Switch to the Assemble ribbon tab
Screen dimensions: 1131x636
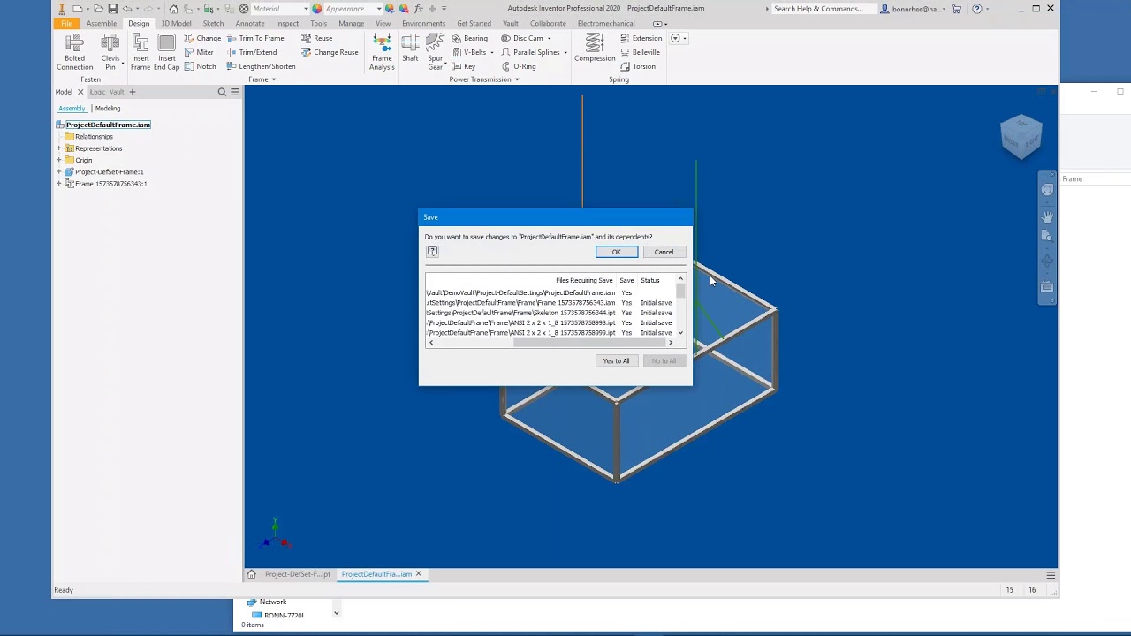point(102,24)
